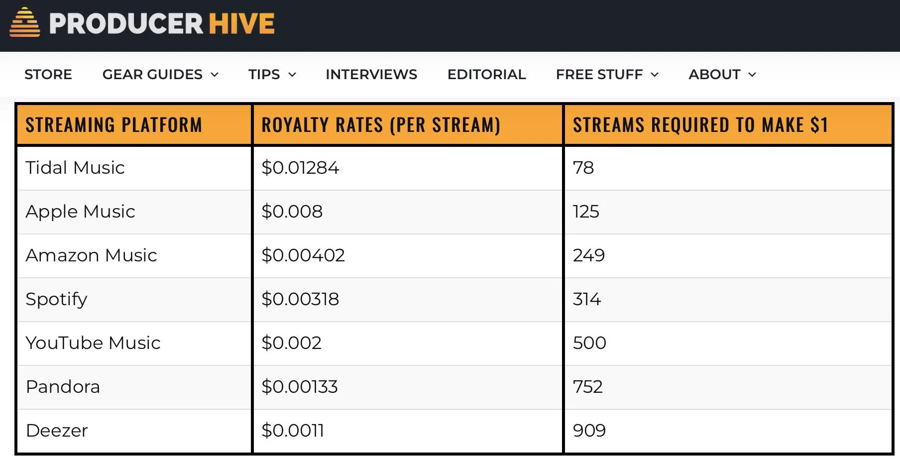Expand the FREE STUFF chevron
900x463 pixels.
click(655, 75)
